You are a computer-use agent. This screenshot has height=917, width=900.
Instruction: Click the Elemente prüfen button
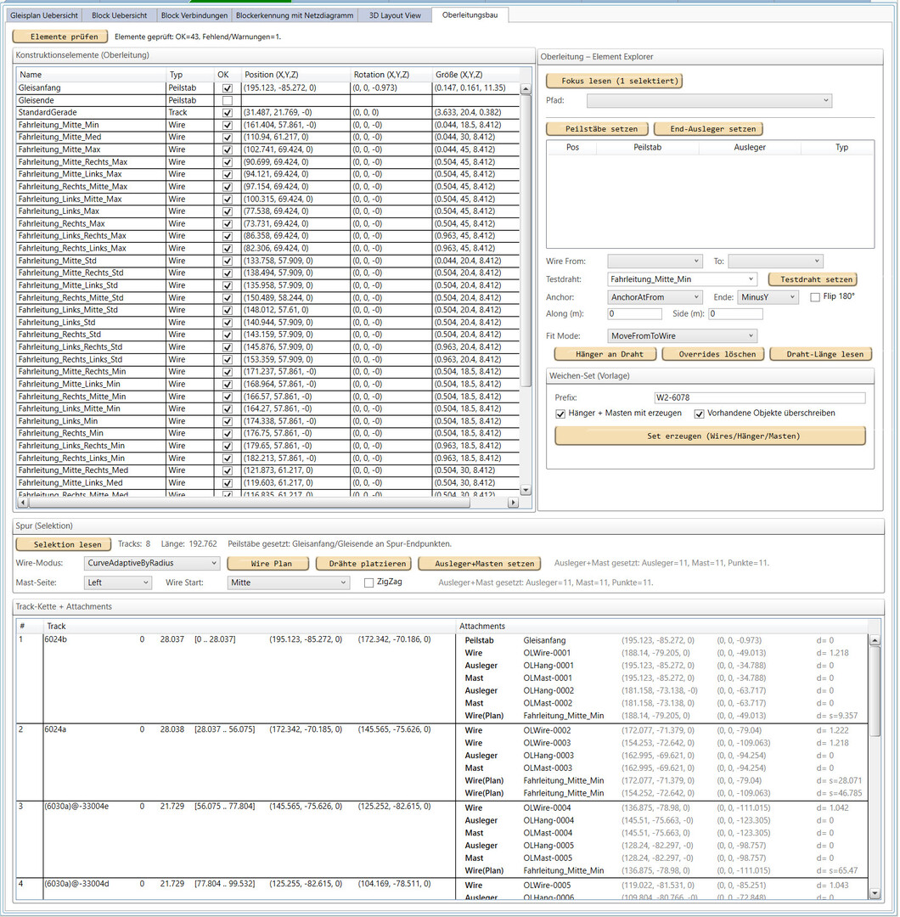[x=60, y=37]
